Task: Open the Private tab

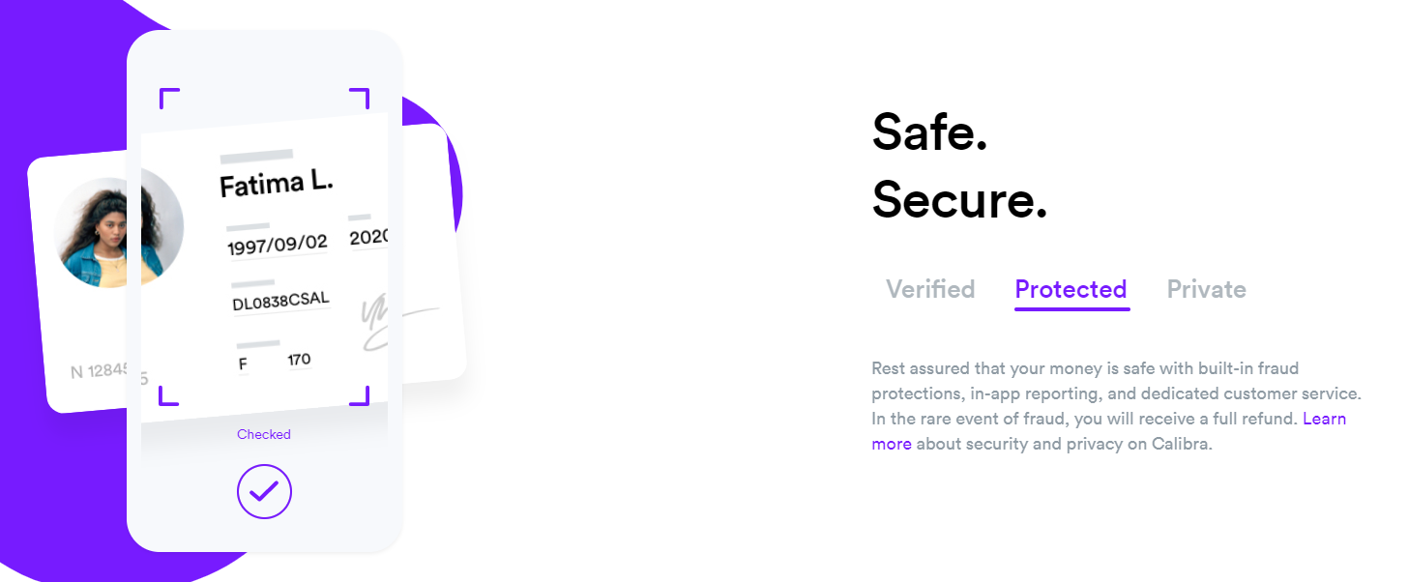Action: [x=1206, y=289]
